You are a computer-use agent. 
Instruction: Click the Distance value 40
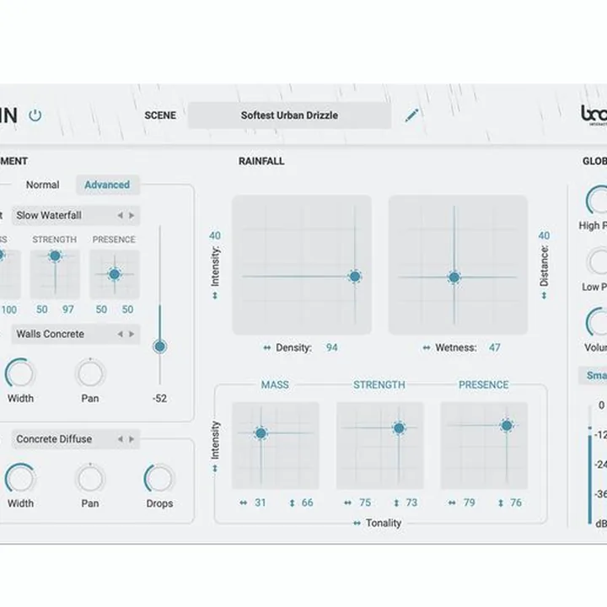point(544,235)
